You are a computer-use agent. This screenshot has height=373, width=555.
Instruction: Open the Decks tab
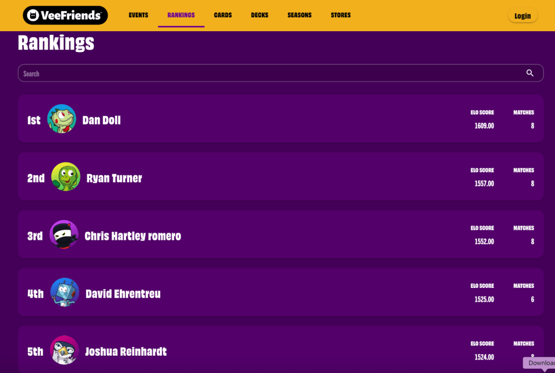(x=260, y=15)
